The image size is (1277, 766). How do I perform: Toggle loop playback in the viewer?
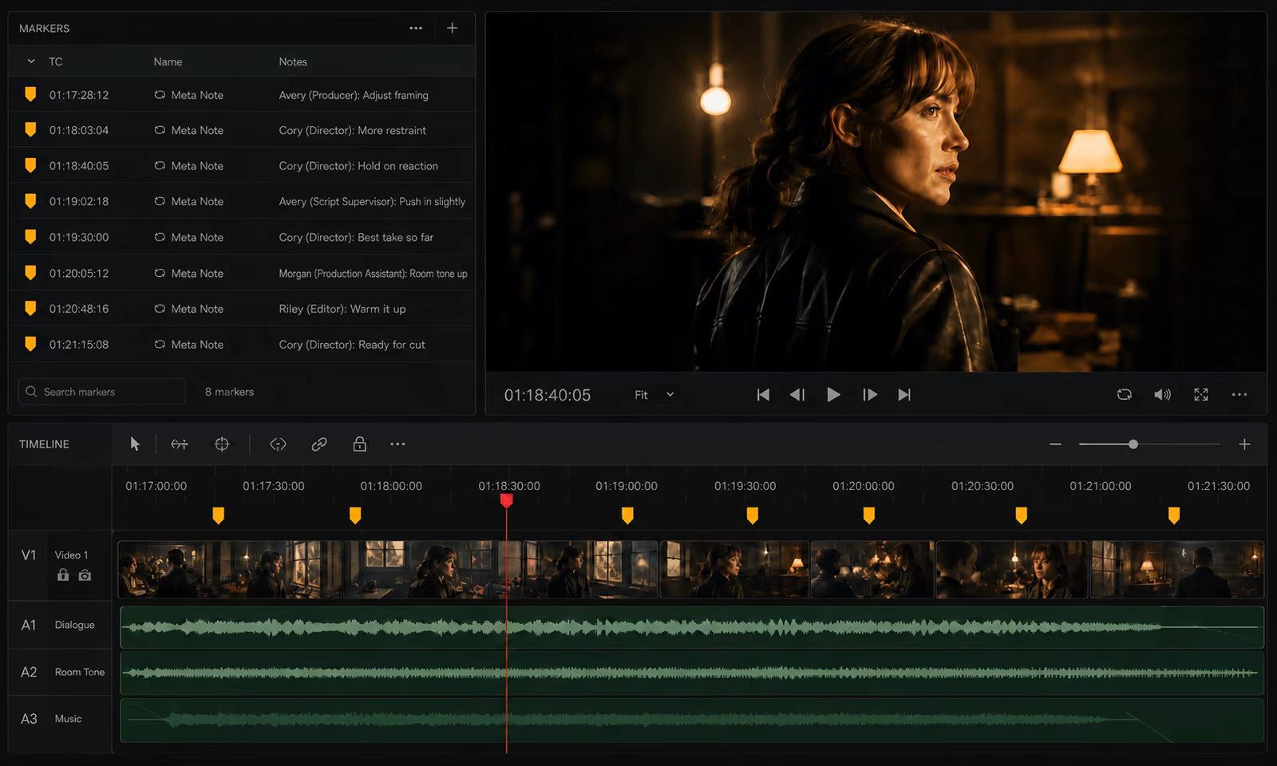1125,394
